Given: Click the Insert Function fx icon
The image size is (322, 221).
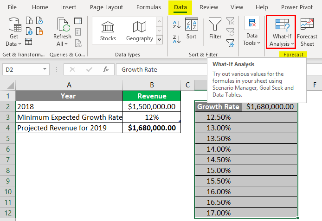Looking at the screenshot, I should [106, 69].
